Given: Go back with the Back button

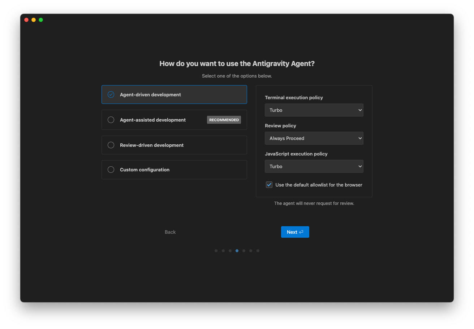Looking at the screenshot, I should click(x=170, y=232).
